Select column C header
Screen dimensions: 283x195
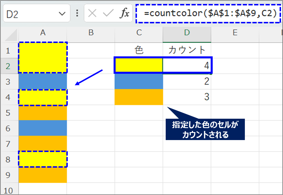click(x=139, y=33)
